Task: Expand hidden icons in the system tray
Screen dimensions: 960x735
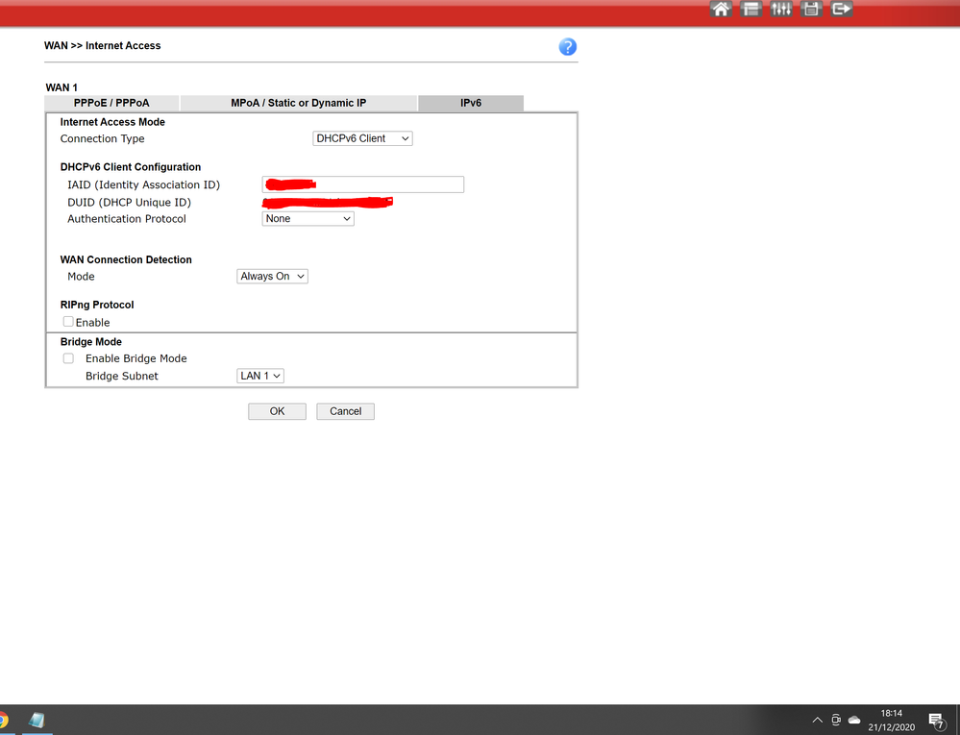Action: (x=817, y=720)
